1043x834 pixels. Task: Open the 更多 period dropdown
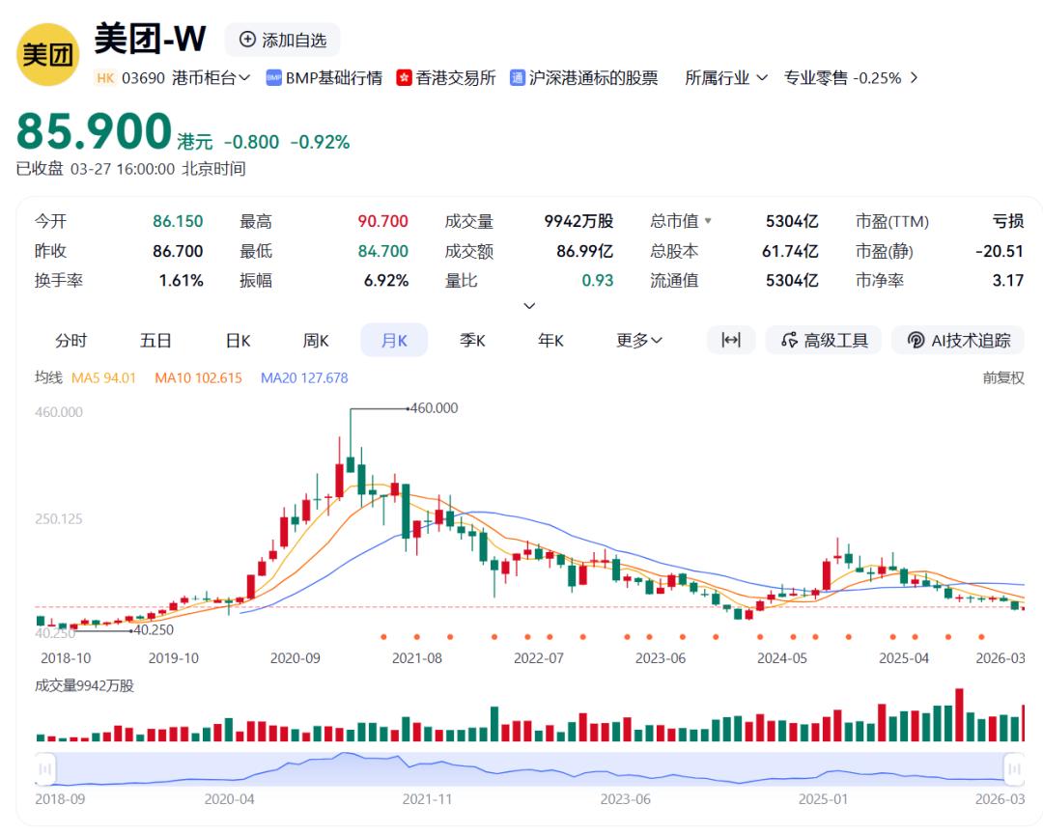click(x=639, y=341)
